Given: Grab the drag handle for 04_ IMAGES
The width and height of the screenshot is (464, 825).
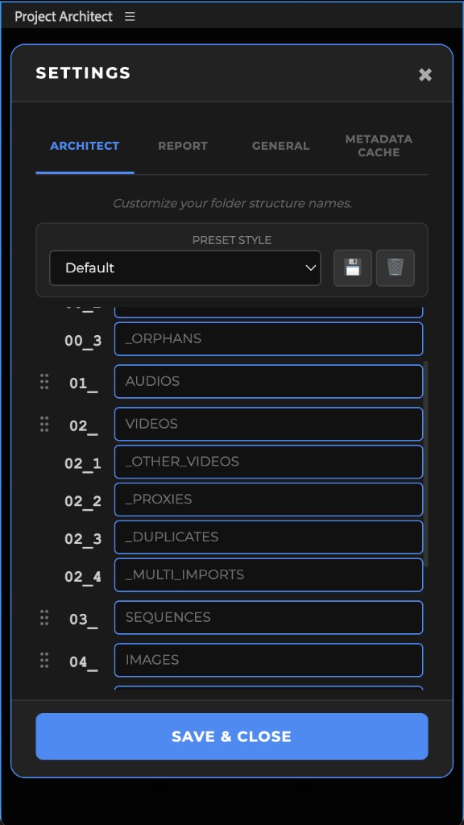Looking at the screenshot, I should 44,661.
